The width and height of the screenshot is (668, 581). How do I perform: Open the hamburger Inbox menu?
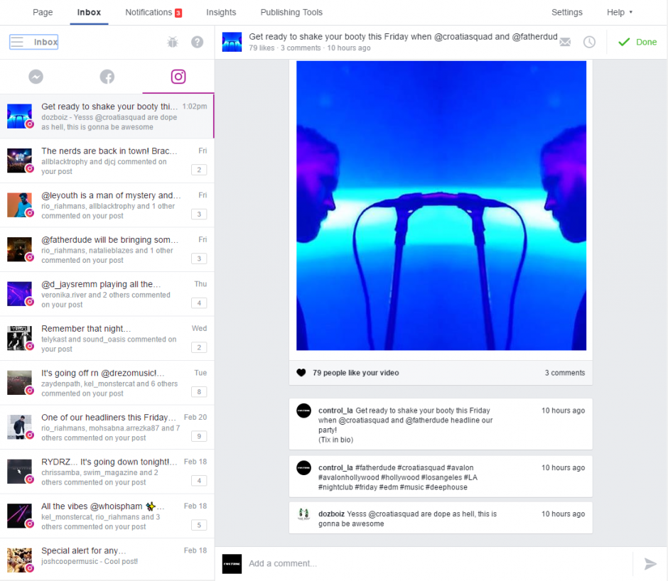(x=33, y=42)
